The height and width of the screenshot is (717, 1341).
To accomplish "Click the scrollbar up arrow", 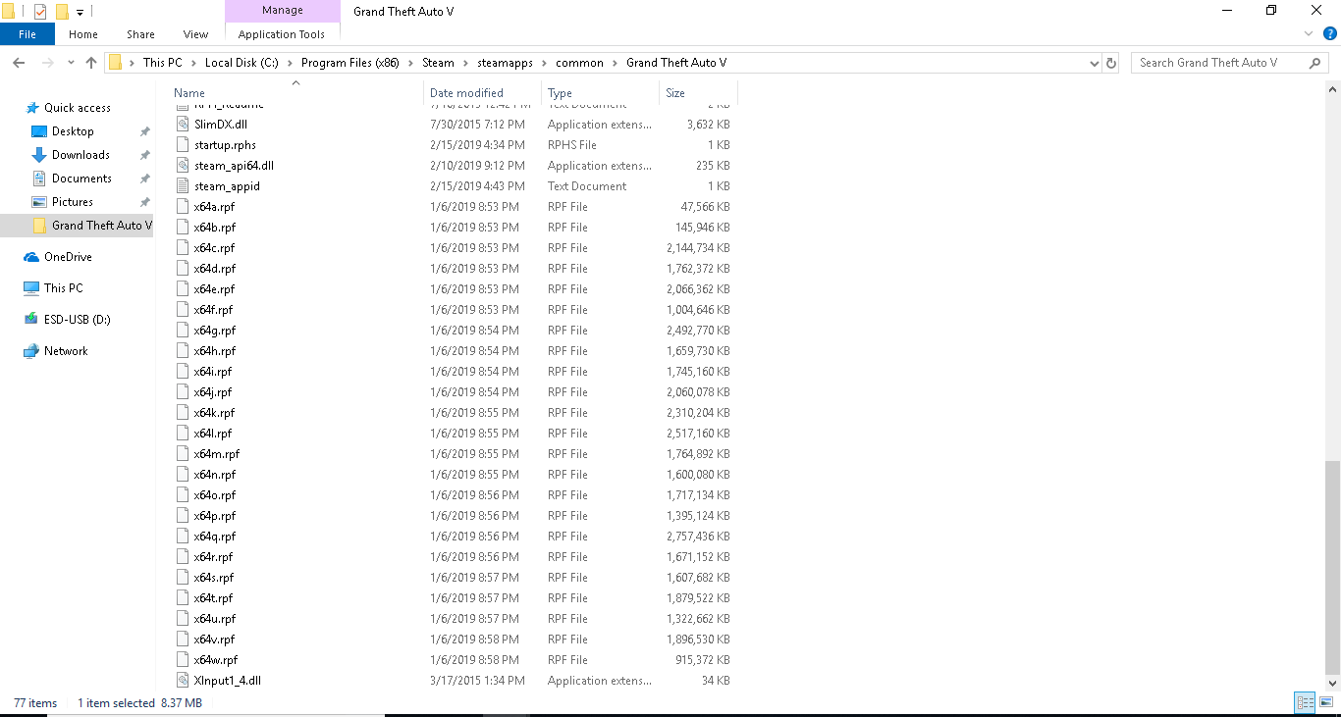I will (1332, 88).
